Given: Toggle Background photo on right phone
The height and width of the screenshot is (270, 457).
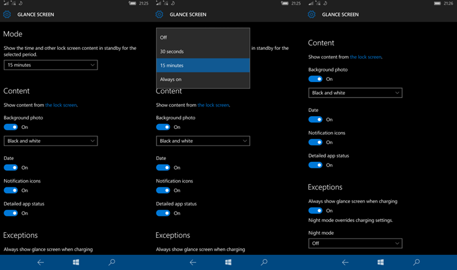Looking at the screenshot, I should (316, 79).
